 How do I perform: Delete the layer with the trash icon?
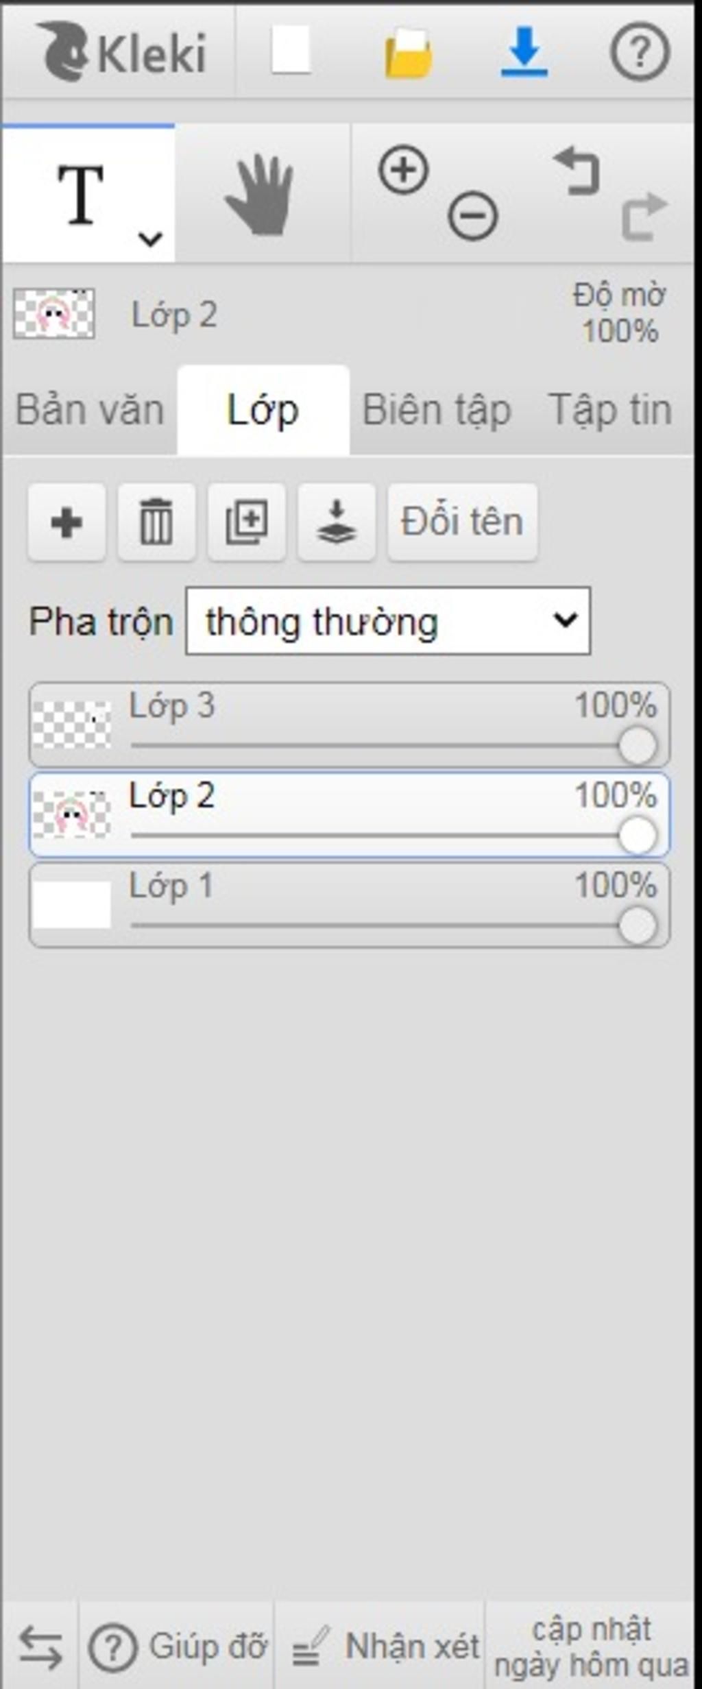tap(156, 522)
